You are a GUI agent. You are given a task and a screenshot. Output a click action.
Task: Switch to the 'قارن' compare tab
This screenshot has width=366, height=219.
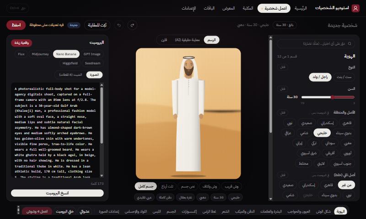[x=164, y=40]
